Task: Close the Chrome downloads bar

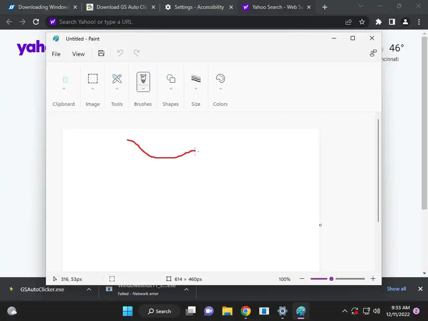Action: click(x=420, y=289)
